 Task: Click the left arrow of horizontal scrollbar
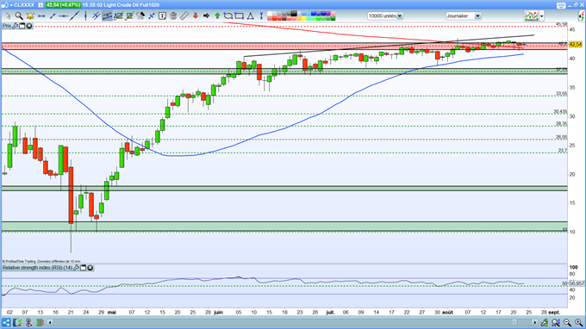click(50, 322)
